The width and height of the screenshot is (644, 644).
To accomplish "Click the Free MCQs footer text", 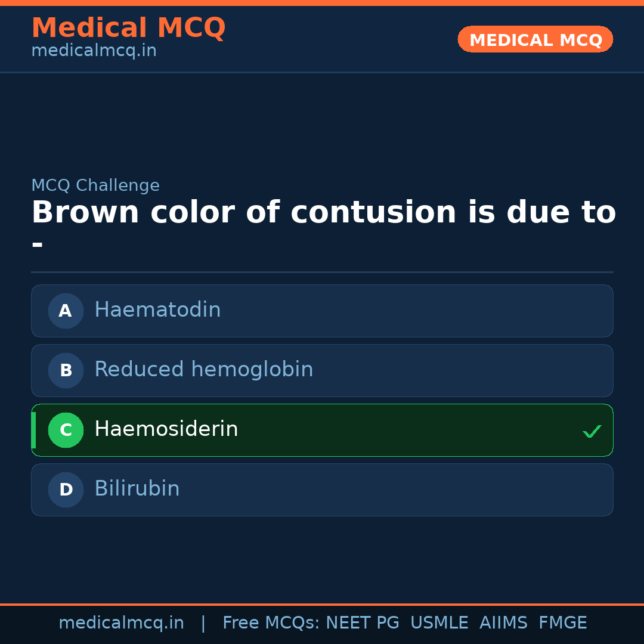I will [x=270, y=623].
